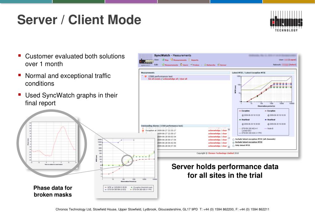The height and width of the screenshot is (218, 315).
Task: Open Measurements in the View row
Action: [180, 60]
